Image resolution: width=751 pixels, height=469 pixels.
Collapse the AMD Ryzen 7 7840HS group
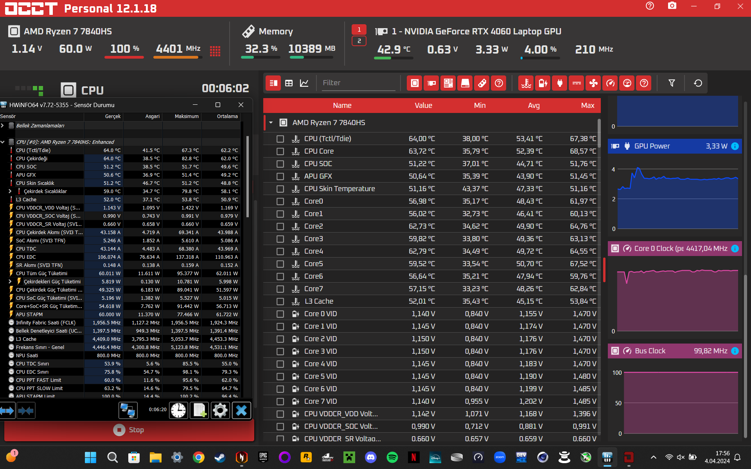click(271, 123)
